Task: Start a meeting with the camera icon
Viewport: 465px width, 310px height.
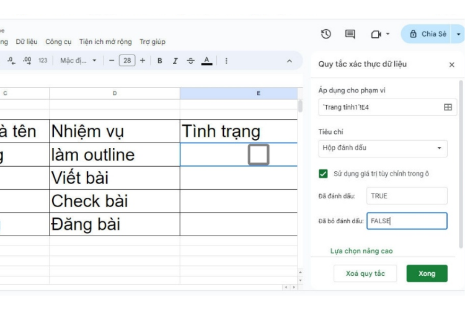Action: tap(376, 35)
